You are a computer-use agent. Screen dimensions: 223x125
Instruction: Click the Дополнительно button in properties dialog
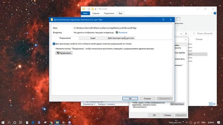point(177,104)
